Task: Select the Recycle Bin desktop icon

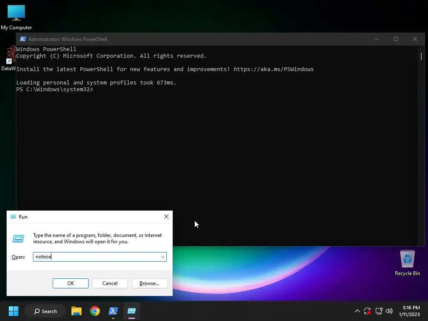Action: coord(407,263)
